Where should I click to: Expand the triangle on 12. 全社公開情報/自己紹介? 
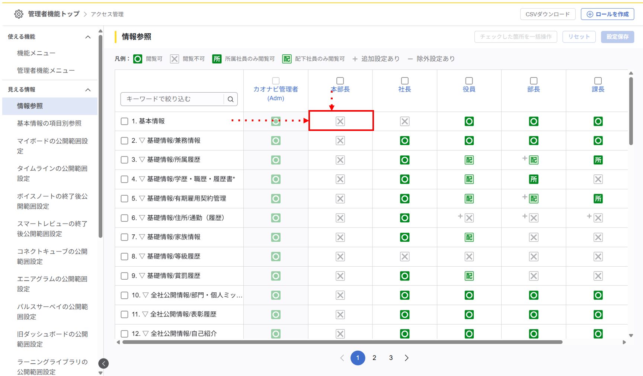(146, 334)
